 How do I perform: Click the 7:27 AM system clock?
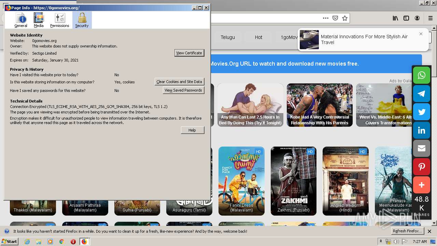pos(420,242)
